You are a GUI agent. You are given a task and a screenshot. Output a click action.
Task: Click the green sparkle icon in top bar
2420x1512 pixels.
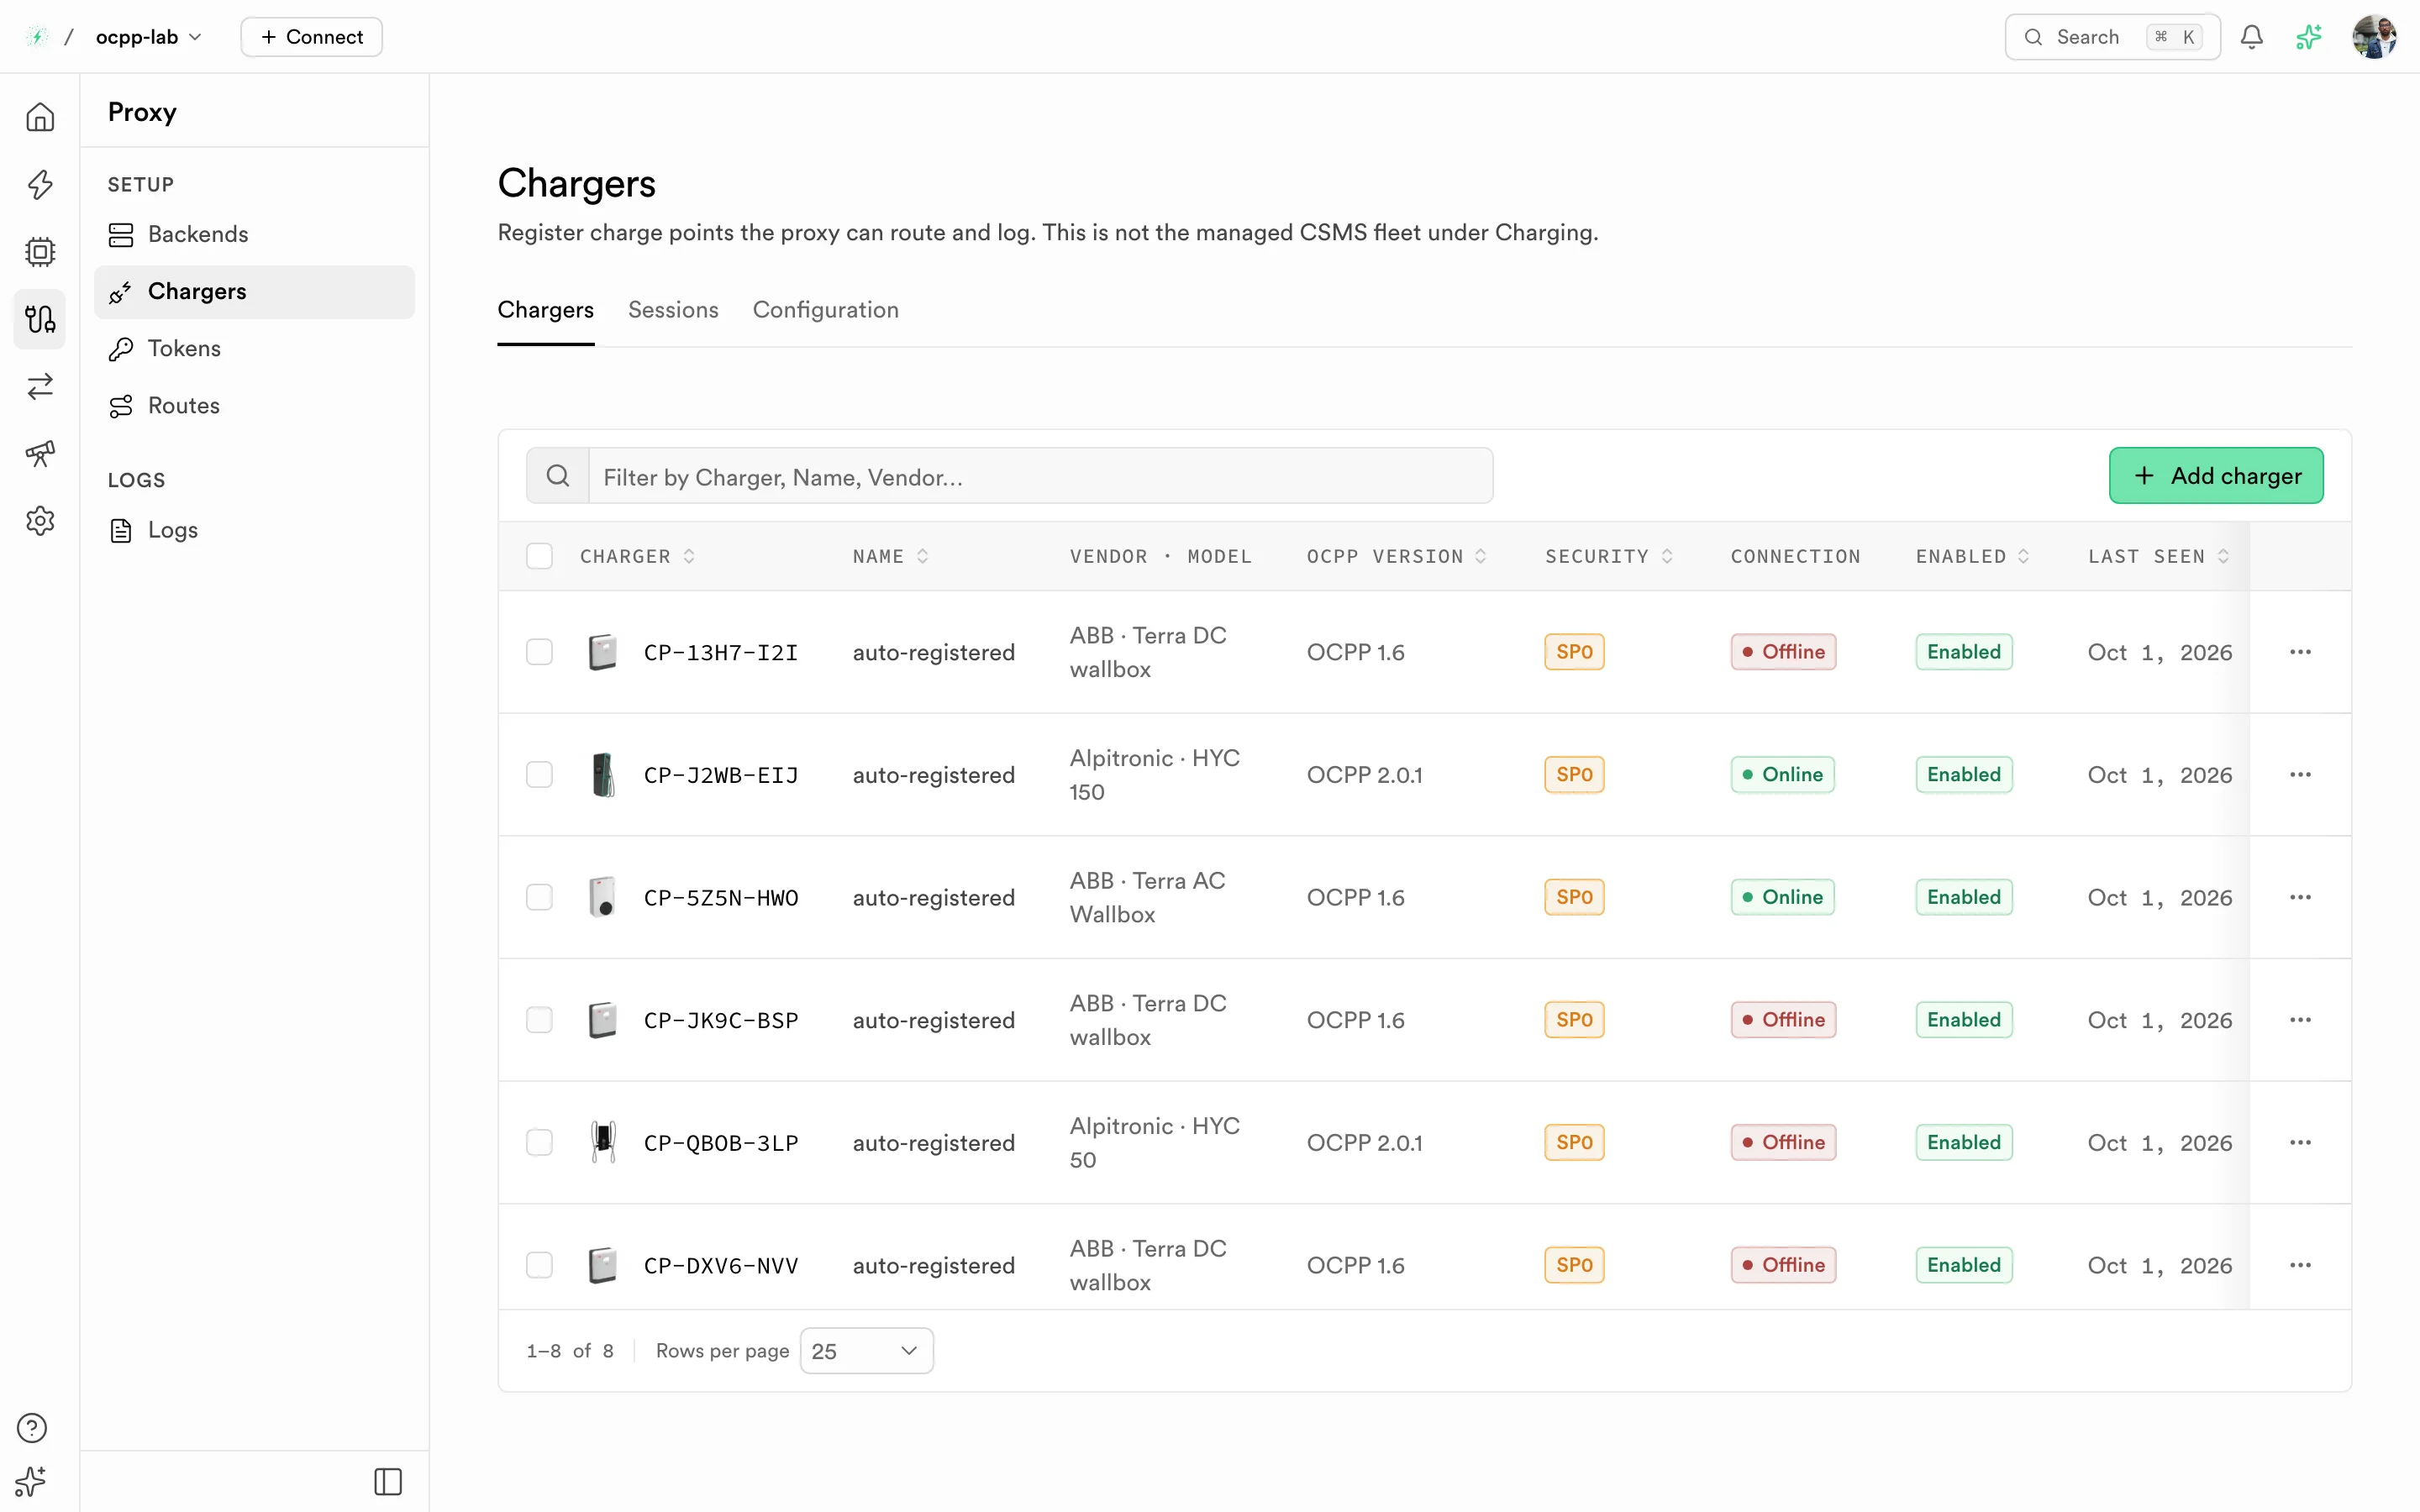pyautogui.click(x=2309, y=37)
